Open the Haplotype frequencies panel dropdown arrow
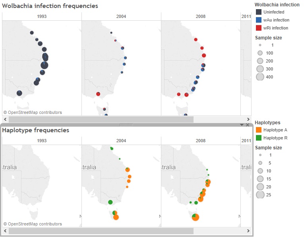Screen dimensions: 304x237 point(242,125)
